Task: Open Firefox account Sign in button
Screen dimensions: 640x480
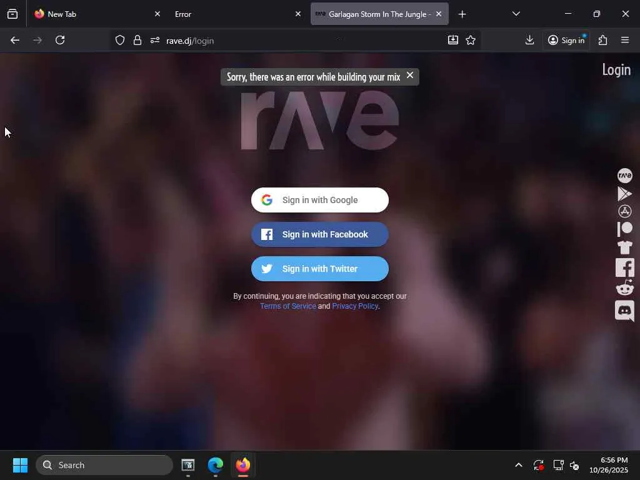Action: 566,40
